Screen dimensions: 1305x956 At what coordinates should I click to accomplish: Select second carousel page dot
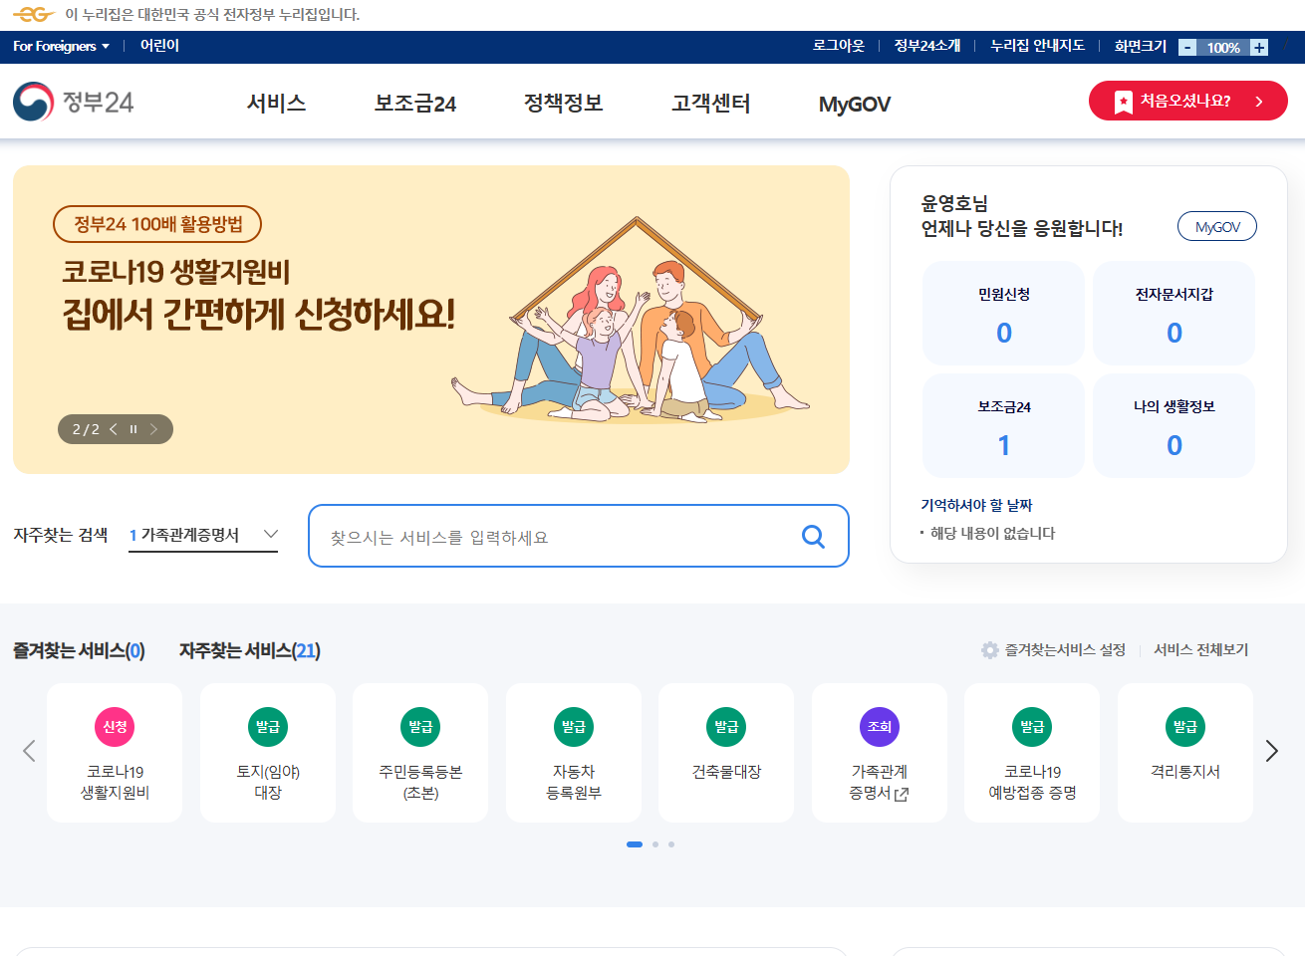(655, 844)
